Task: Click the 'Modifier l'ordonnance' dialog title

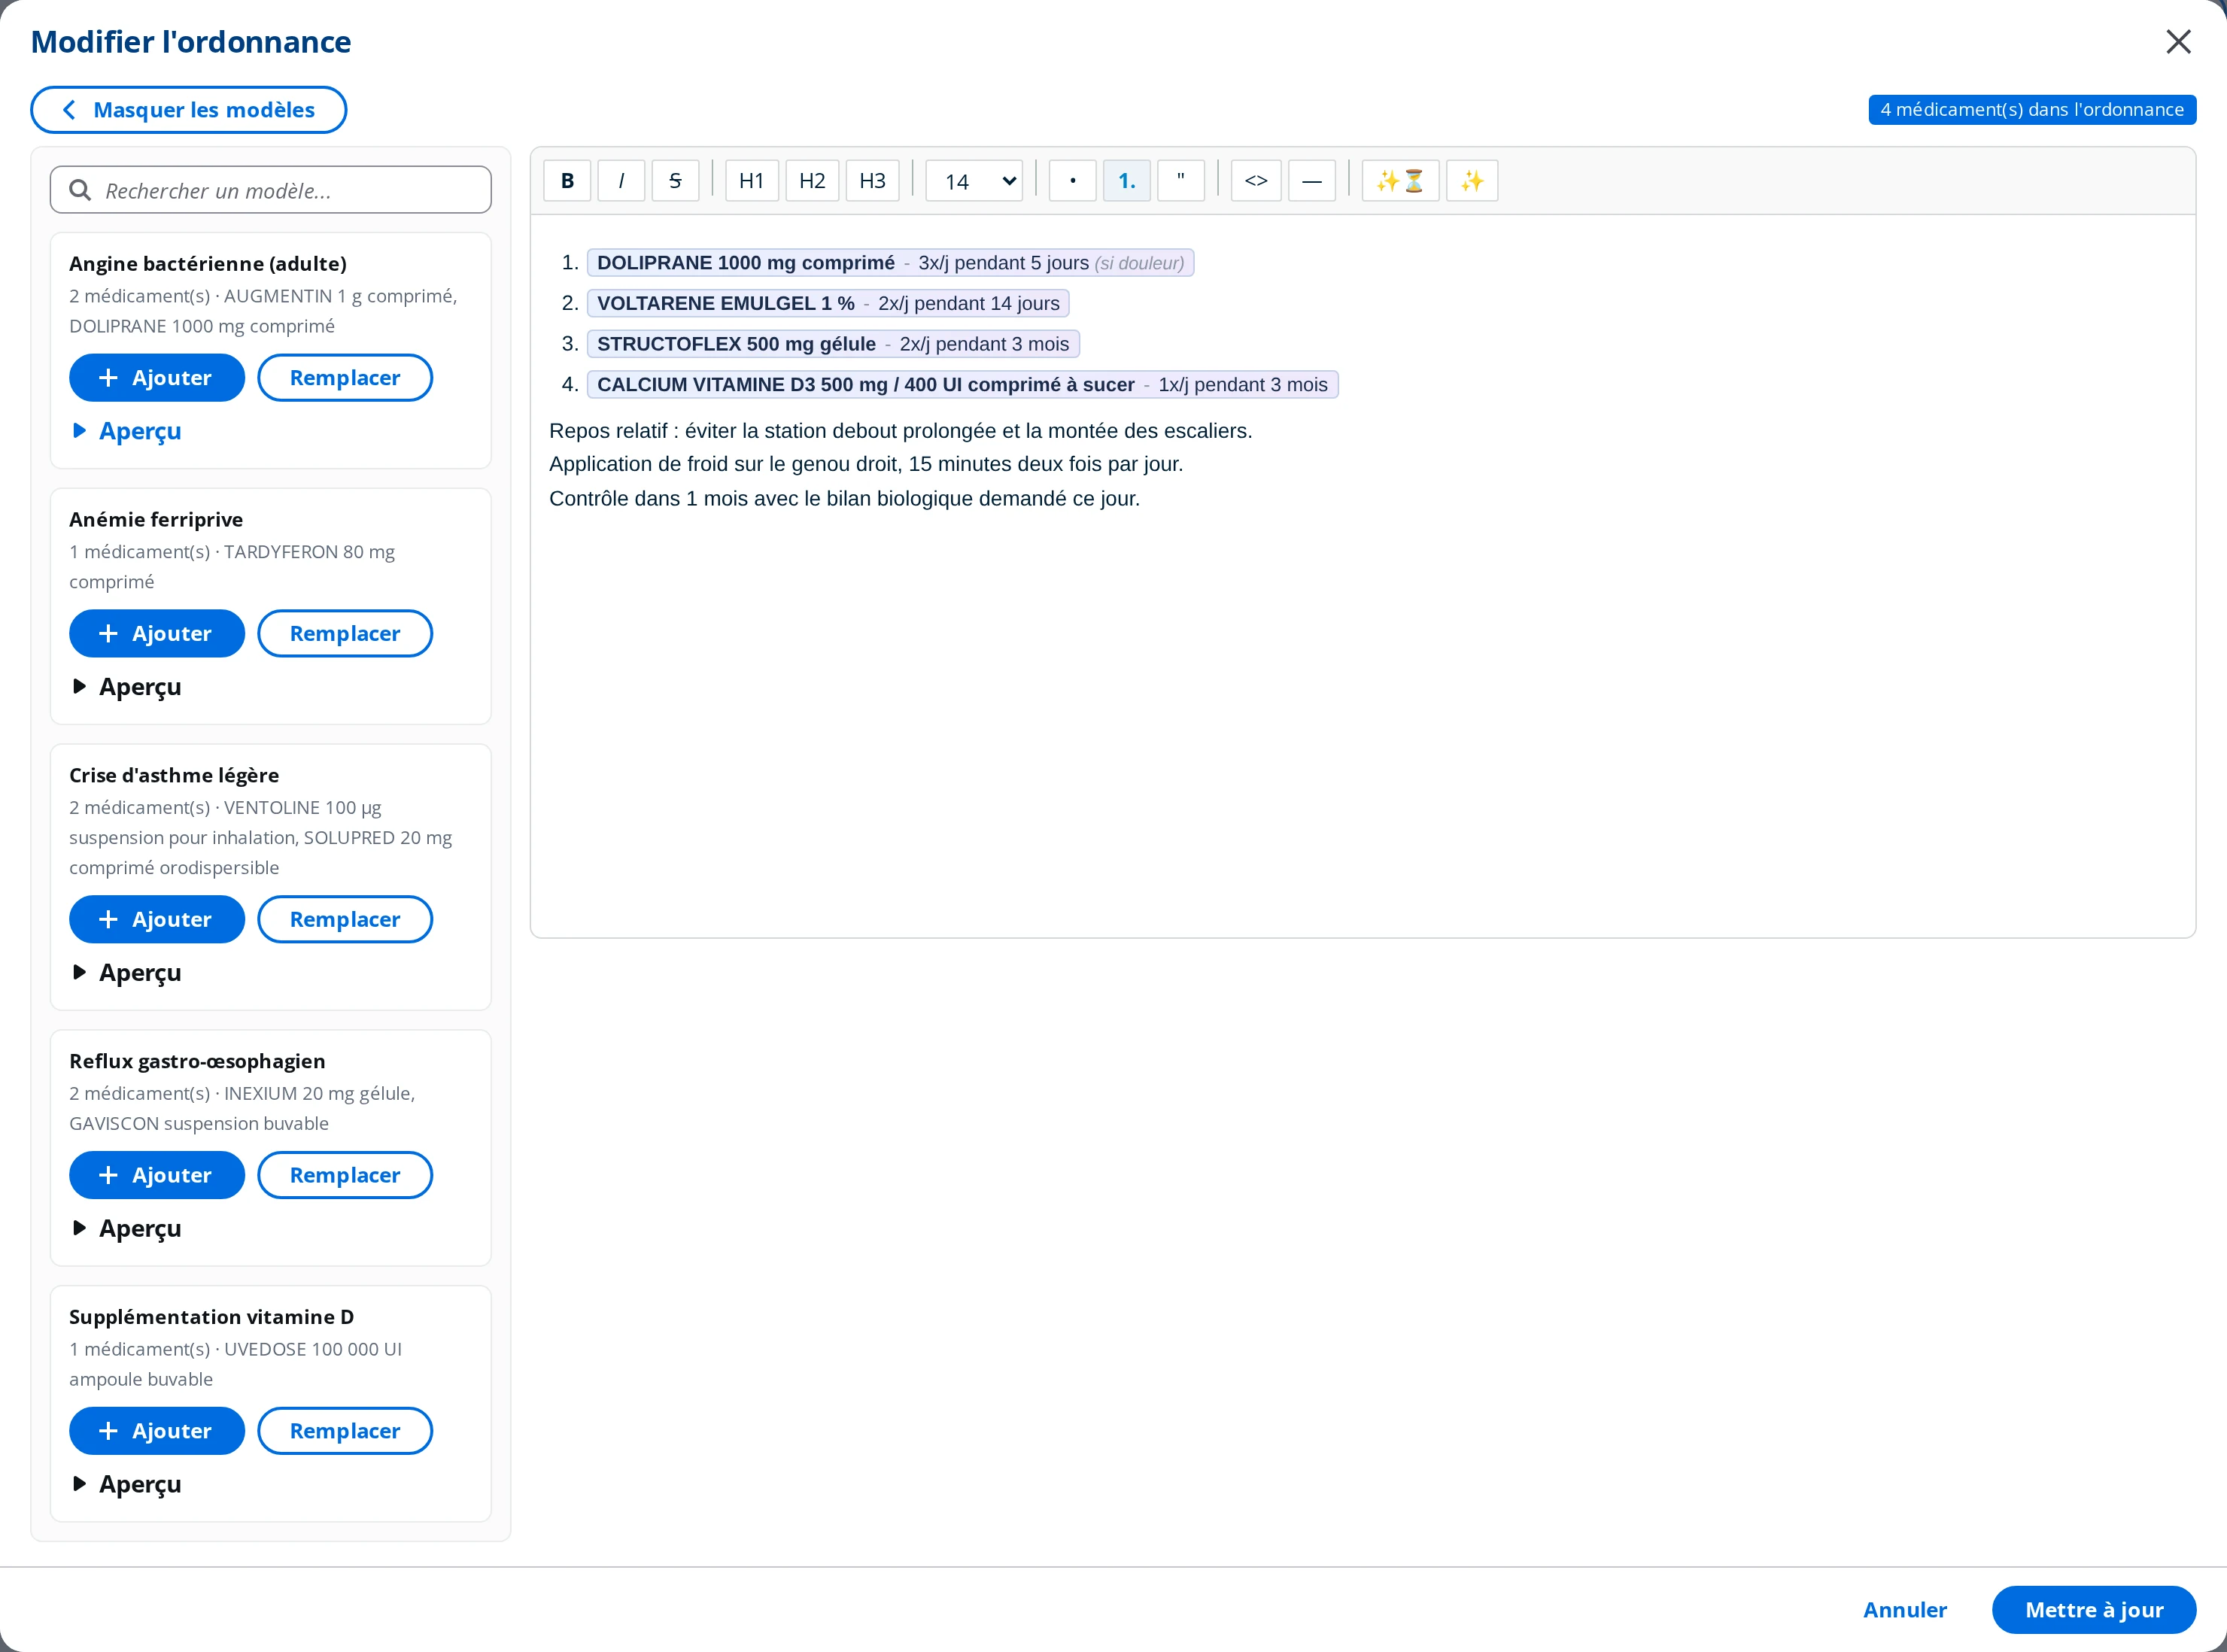Action: tap(191, 42)
